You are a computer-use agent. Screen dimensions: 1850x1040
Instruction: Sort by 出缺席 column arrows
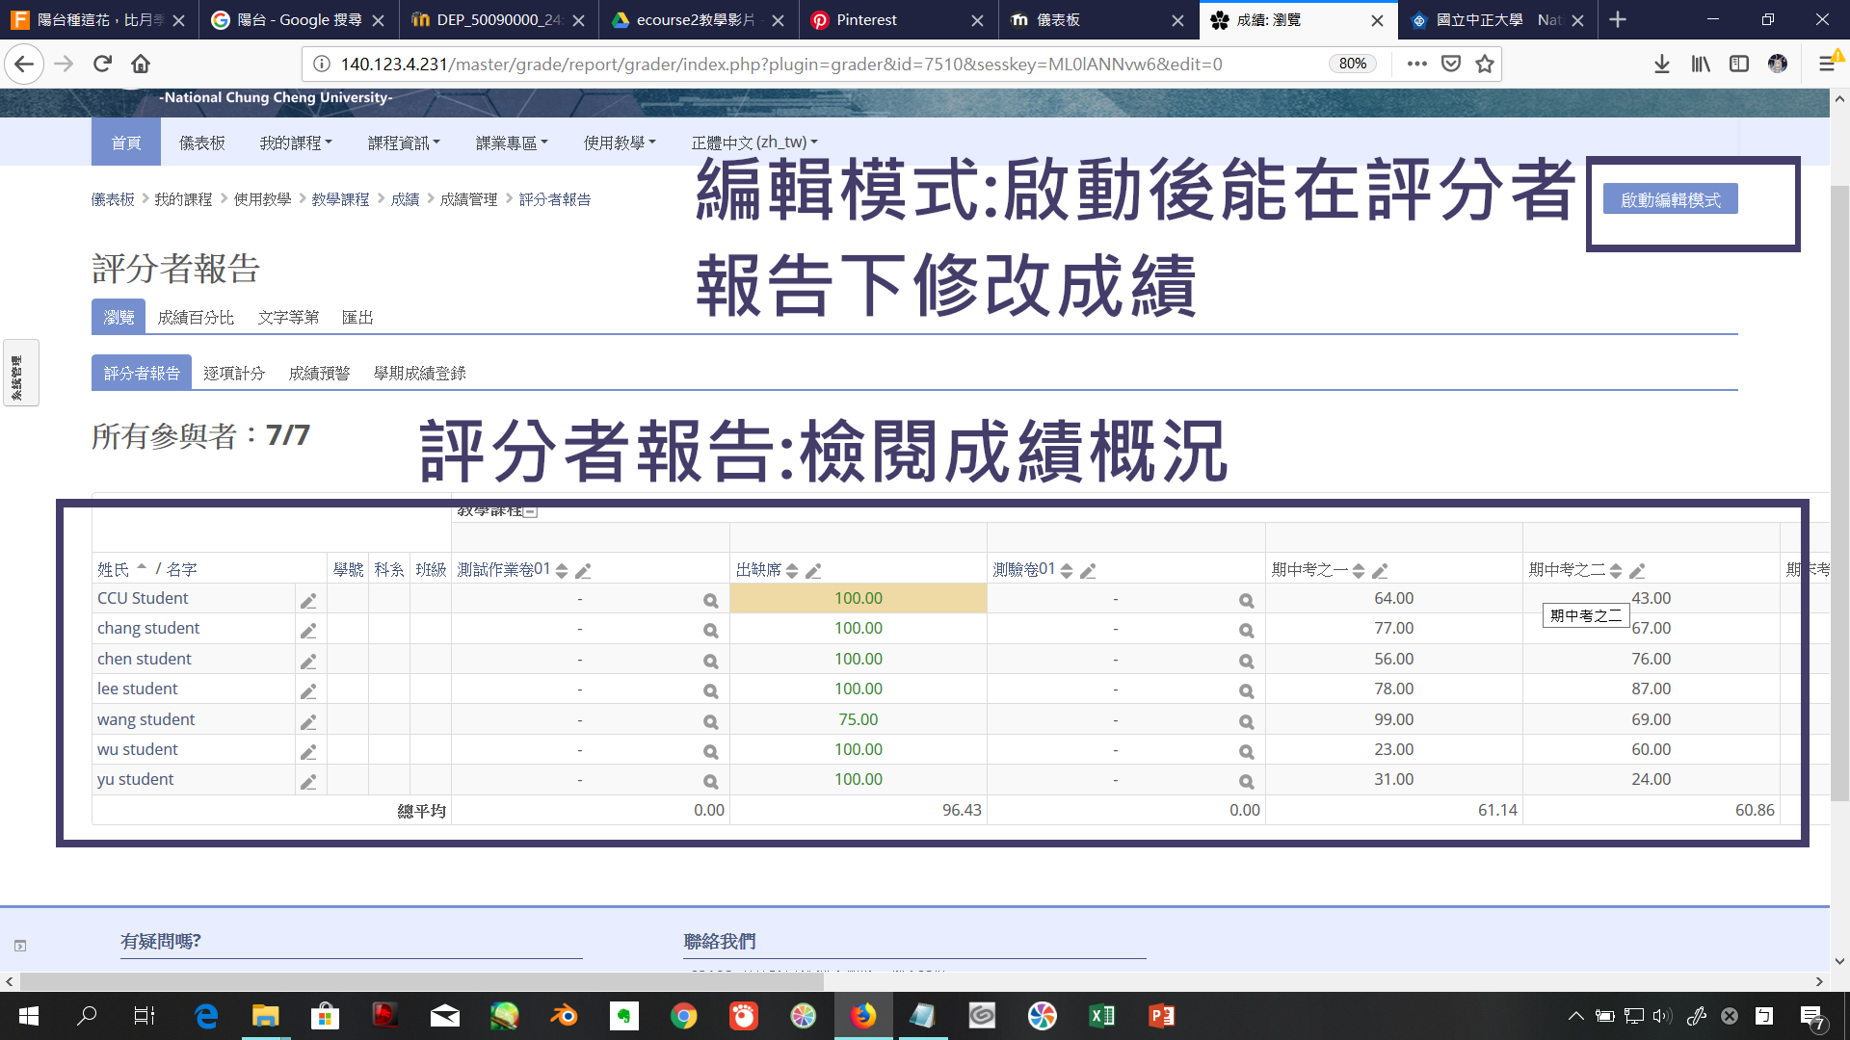coord(792,571)
